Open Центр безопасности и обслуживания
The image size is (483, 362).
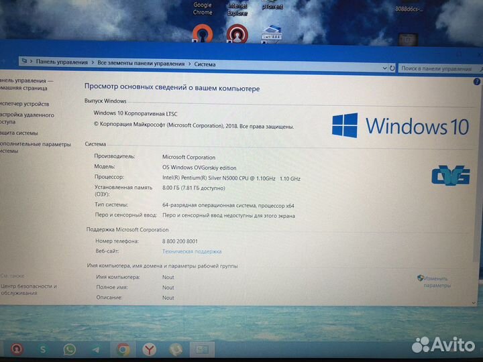(x=29, y=290)
